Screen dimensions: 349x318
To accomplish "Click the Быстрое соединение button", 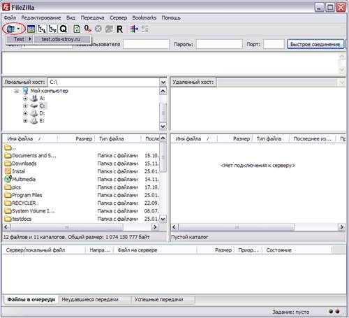I will pos(315,44).
